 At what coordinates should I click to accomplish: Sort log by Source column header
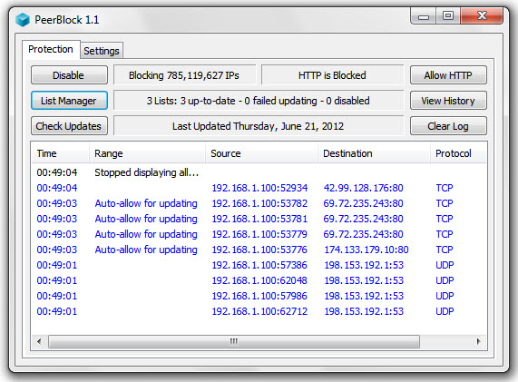(261, 153)
